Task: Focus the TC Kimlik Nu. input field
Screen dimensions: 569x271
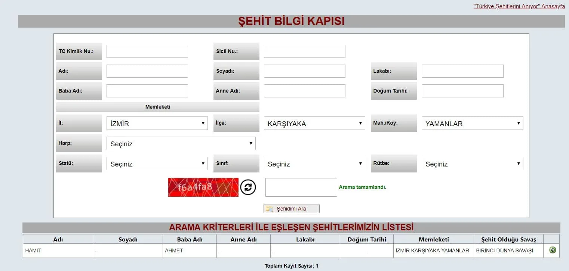Action: [147, 52]
